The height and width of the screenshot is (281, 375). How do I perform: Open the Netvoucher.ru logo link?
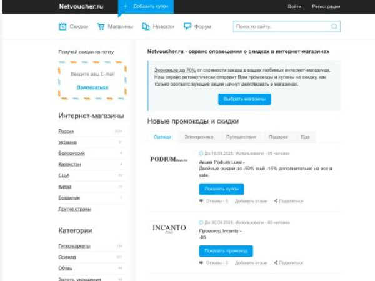81,6
